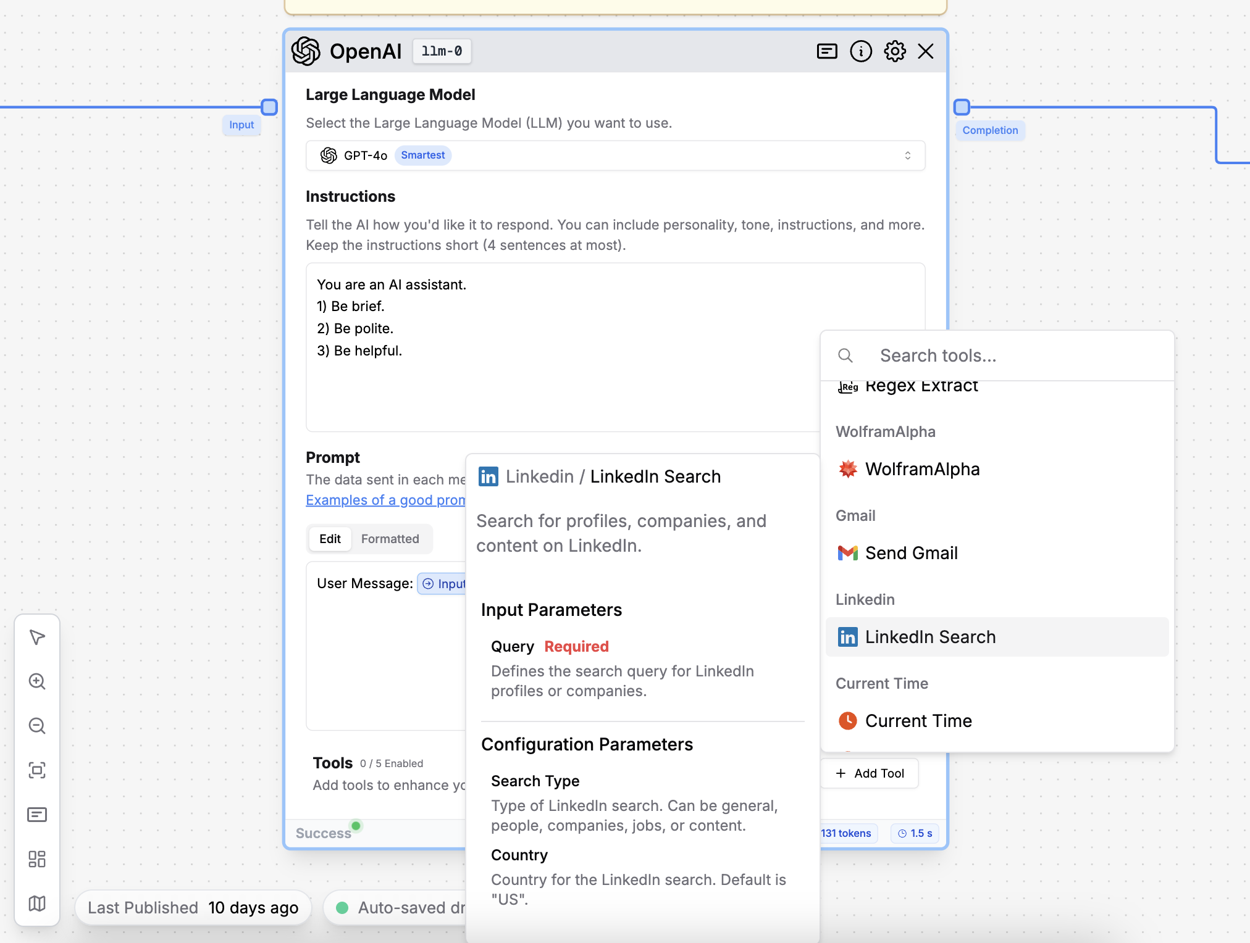Image resolution: width=1250 pixels, height=943 pixels.
Task: Open the Edit prompt tab
Action: pos(330,539)
